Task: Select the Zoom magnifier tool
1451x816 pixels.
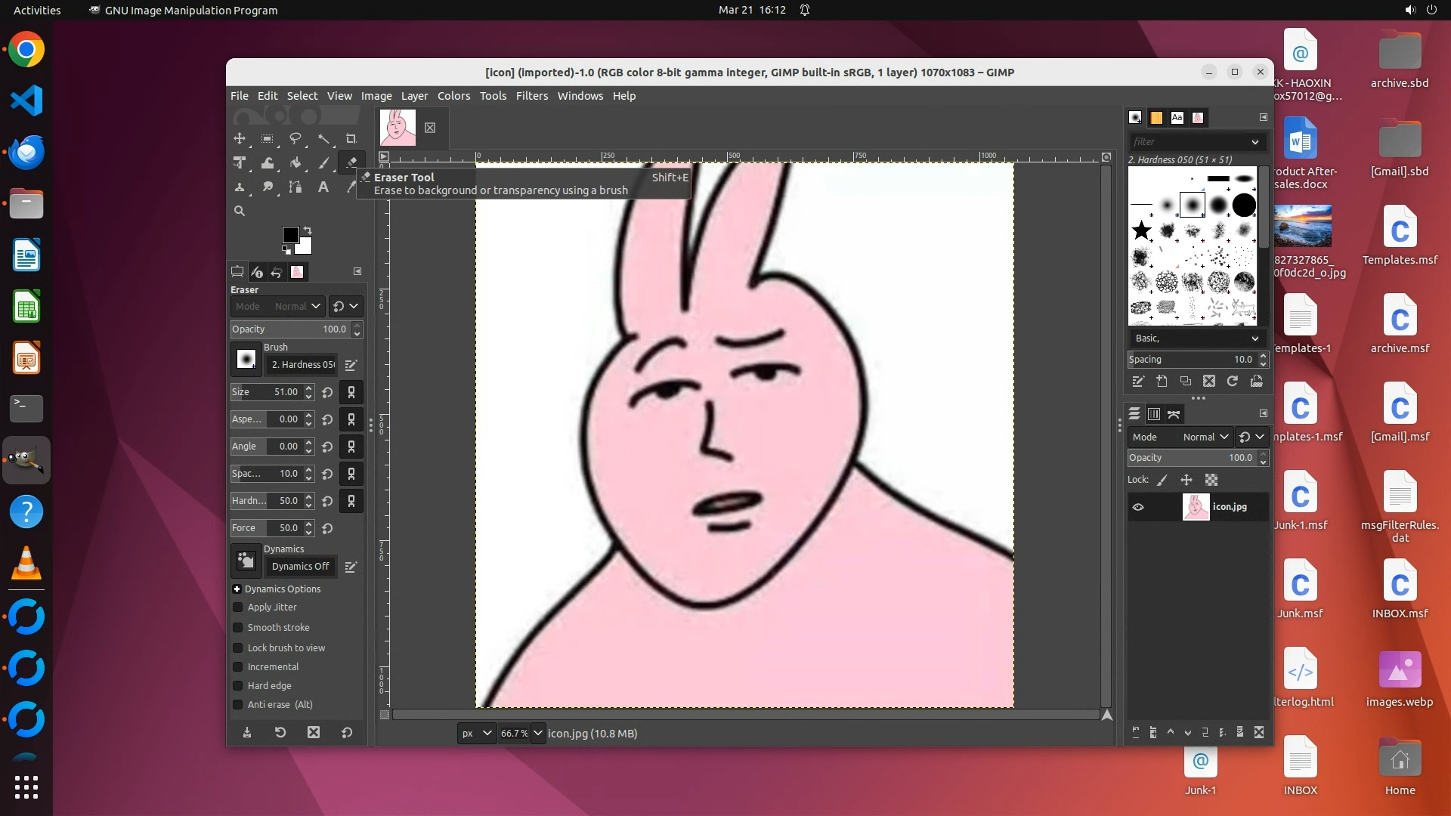Action: point(240,211)
